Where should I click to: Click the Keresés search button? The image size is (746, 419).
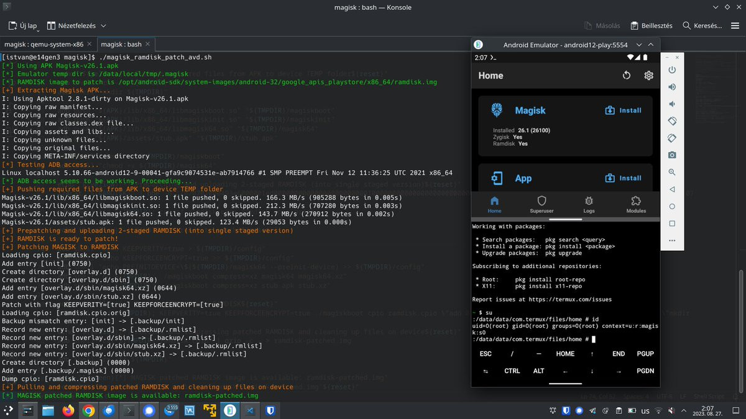click(702, 26)
